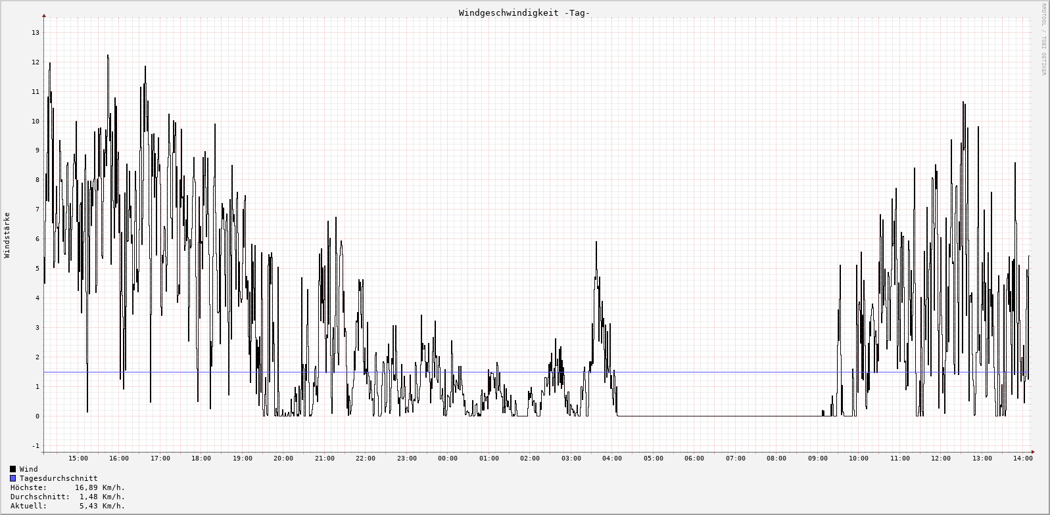The image size is (1050, 515).
Task: Click the y-axis value 9
Action: pos(37,150)
